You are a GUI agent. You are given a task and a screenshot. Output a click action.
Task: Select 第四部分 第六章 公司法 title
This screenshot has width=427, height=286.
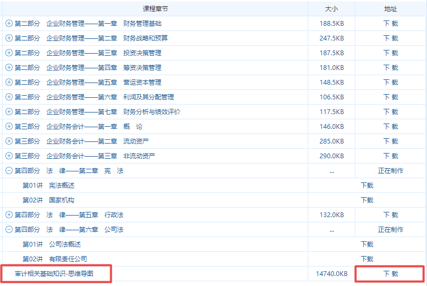[x=69, y=230]
